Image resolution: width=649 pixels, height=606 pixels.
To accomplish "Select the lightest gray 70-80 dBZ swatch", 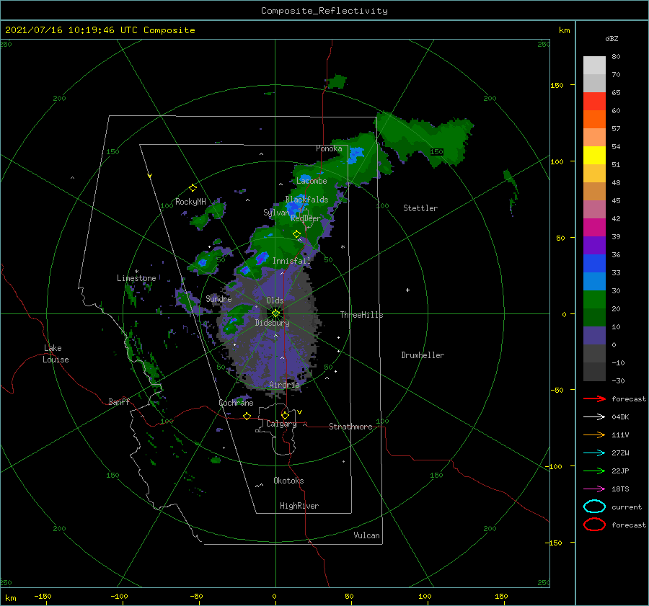I will (x=594, y=66).
